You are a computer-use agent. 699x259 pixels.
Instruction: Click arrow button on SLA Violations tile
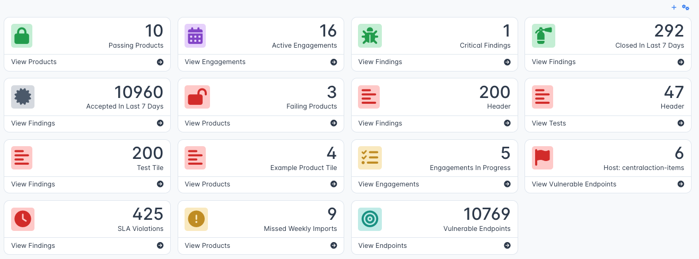(160, 246)
